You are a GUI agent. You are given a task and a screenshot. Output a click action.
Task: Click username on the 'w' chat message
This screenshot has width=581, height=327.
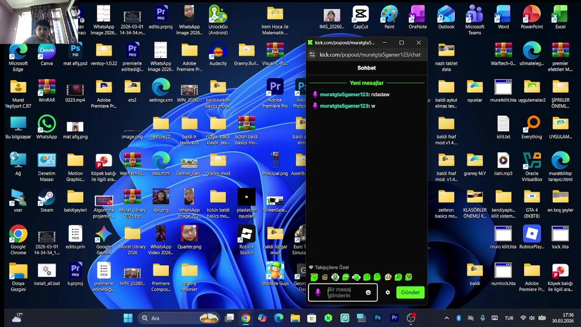coord(344,106)
